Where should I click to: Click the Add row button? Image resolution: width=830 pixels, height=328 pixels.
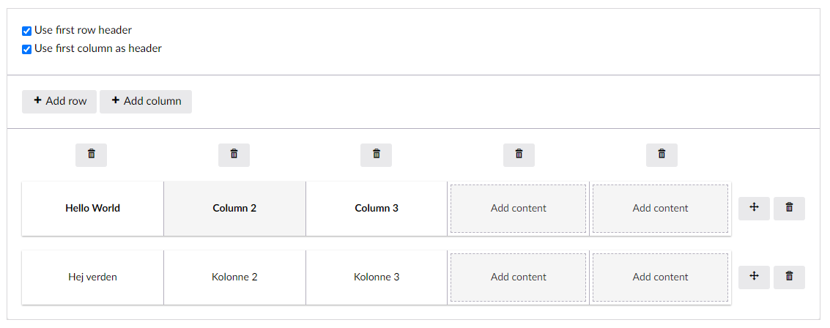click(59, 102)
